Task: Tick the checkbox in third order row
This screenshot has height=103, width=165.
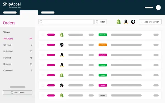Action: point(43,55)
